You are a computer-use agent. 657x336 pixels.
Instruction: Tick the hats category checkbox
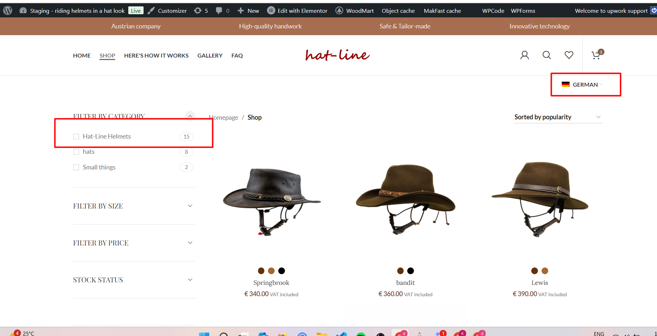pos(76,152)
